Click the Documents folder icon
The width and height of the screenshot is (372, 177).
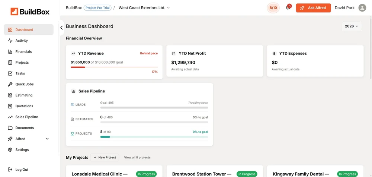point(10,128)
